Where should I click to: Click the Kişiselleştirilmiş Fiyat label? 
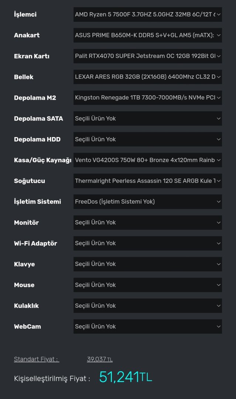coord(52,379)
